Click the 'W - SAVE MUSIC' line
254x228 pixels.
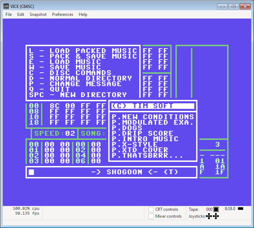click(65, 67)
